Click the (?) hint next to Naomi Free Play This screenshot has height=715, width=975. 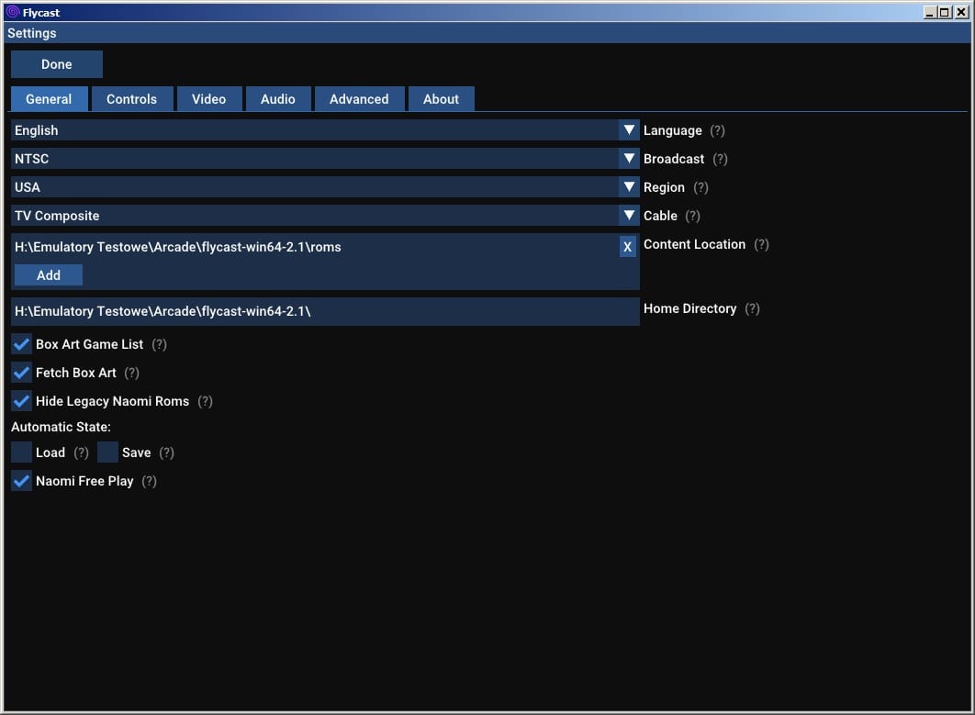point(149,482)
